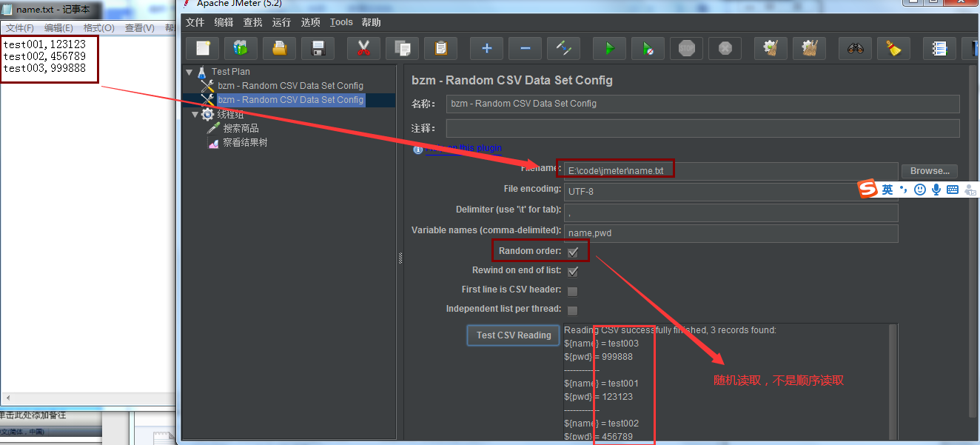Open 查看(V) menu in Notepad window
The image size is (980, 445).
(139, 28)
